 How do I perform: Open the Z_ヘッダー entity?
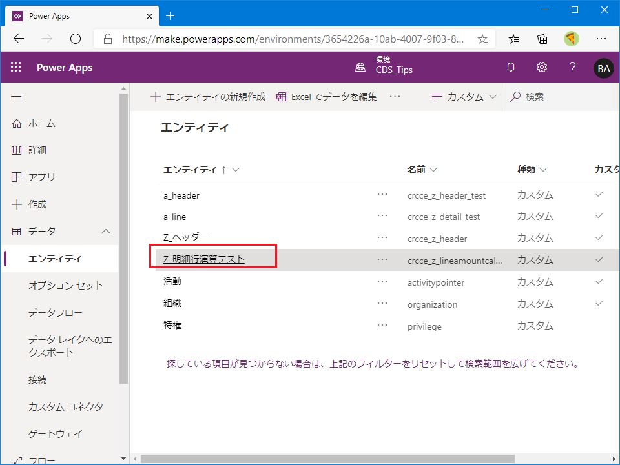pos(186,237)
